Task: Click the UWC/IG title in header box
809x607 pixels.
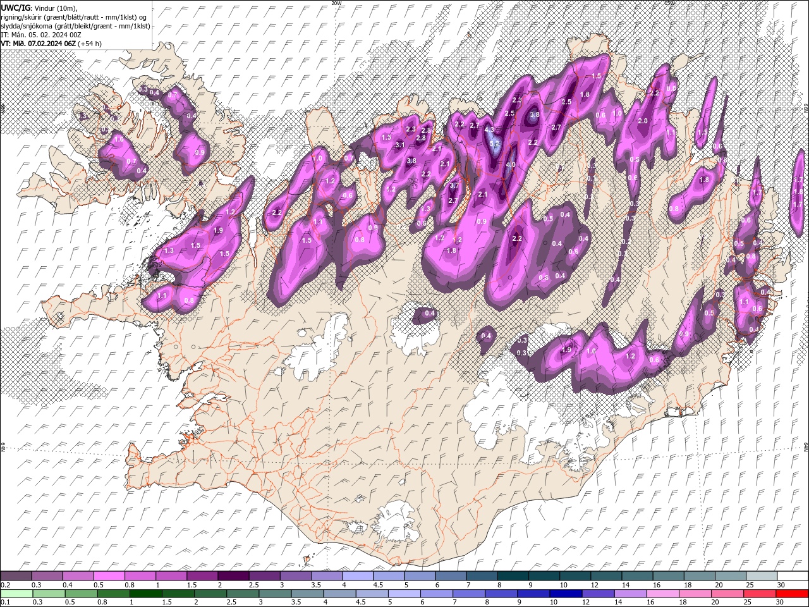Action: point(15,7)
